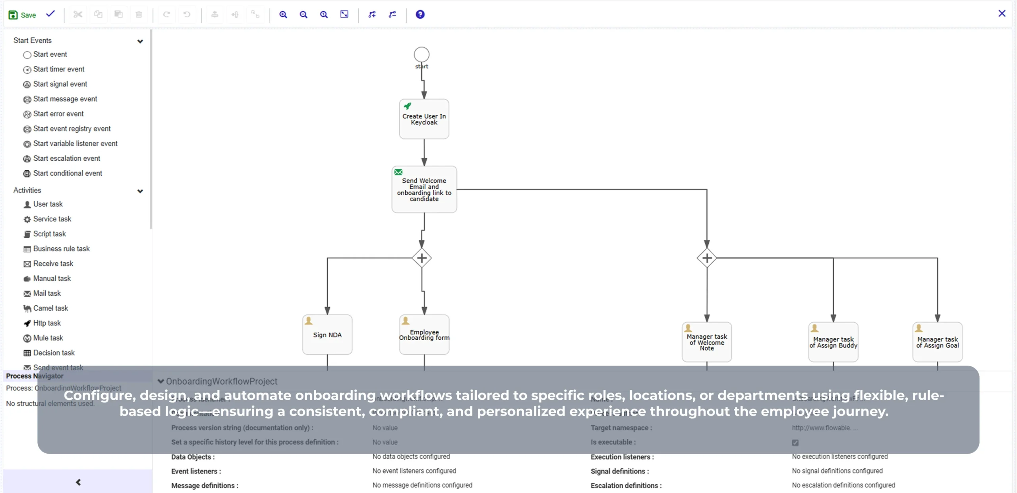Click the Align vertical icon

(x=215, y=14)
